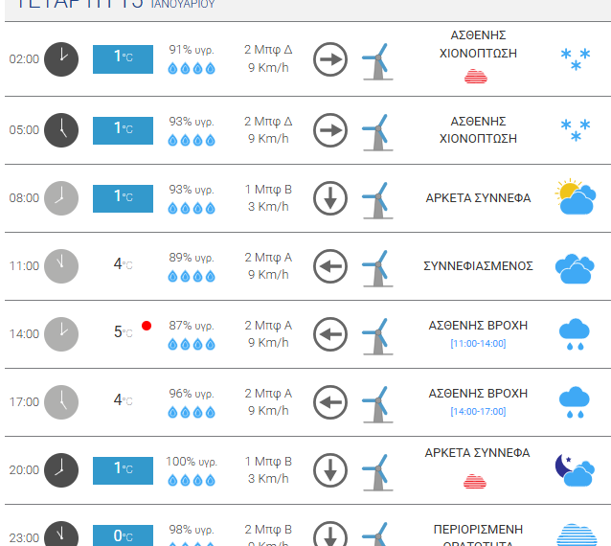Click the fog icon in 23:00 row

(575, 535)
